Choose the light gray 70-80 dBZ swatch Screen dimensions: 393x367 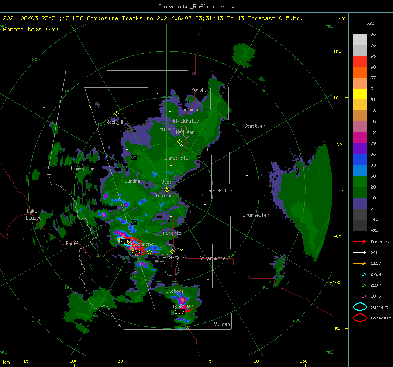click(360, 40)
